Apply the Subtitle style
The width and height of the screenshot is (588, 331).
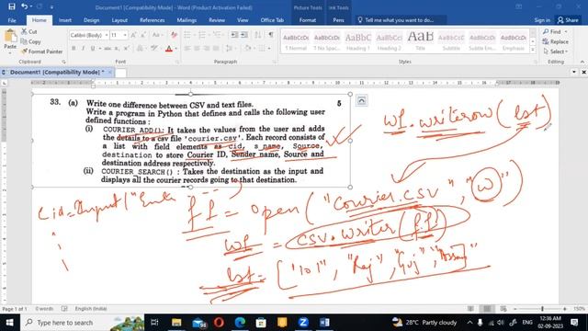(x=451, y=41)
